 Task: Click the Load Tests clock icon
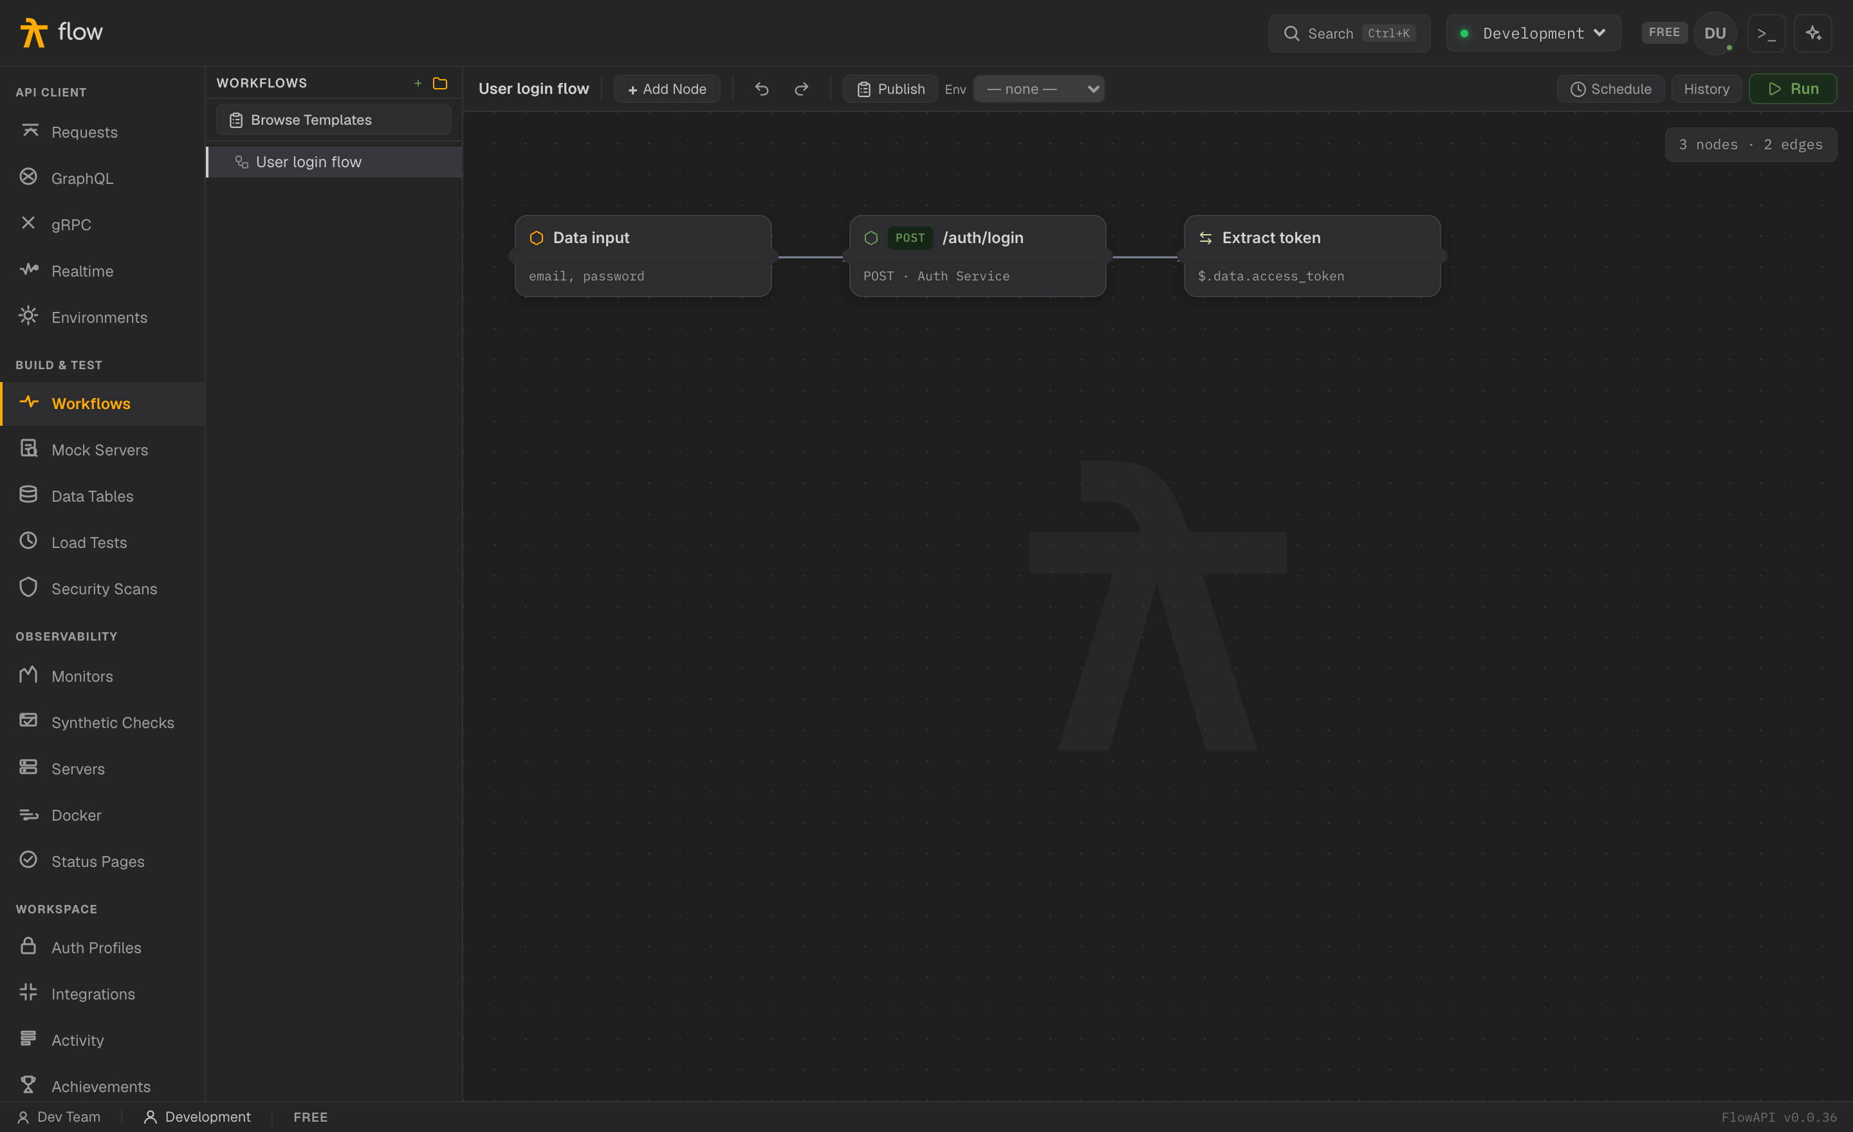[28, 540]
